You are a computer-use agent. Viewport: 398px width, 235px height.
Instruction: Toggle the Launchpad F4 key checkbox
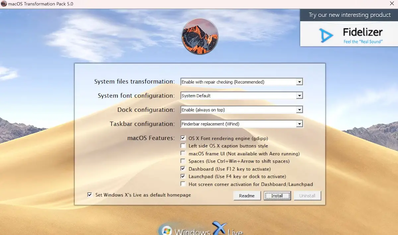tap(183, 176)
